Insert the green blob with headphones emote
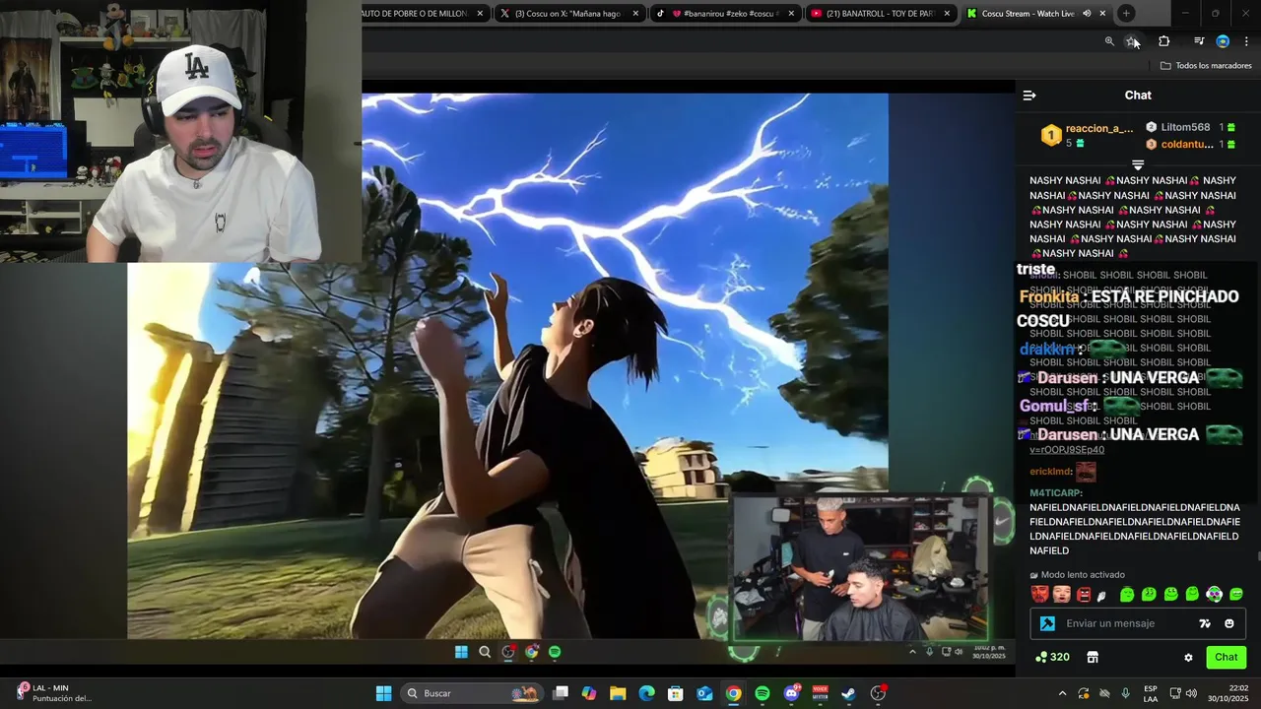 (x=1215, y=595)
